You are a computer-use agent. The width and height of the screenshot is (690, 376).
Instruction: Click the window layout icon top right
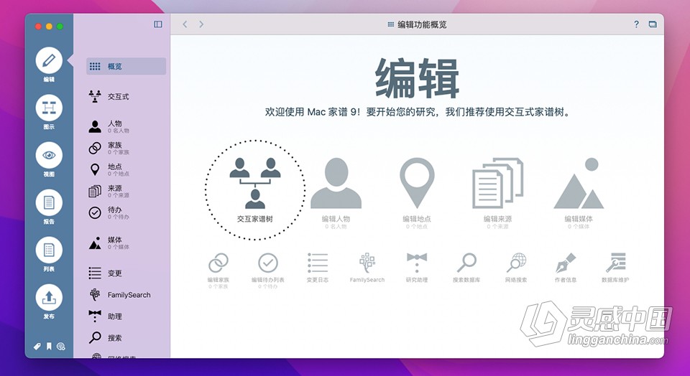653,24
